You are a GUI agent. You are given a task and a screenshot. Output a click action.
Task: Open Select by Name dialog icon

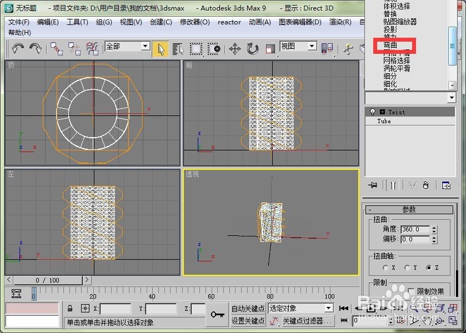click(178, 49)
